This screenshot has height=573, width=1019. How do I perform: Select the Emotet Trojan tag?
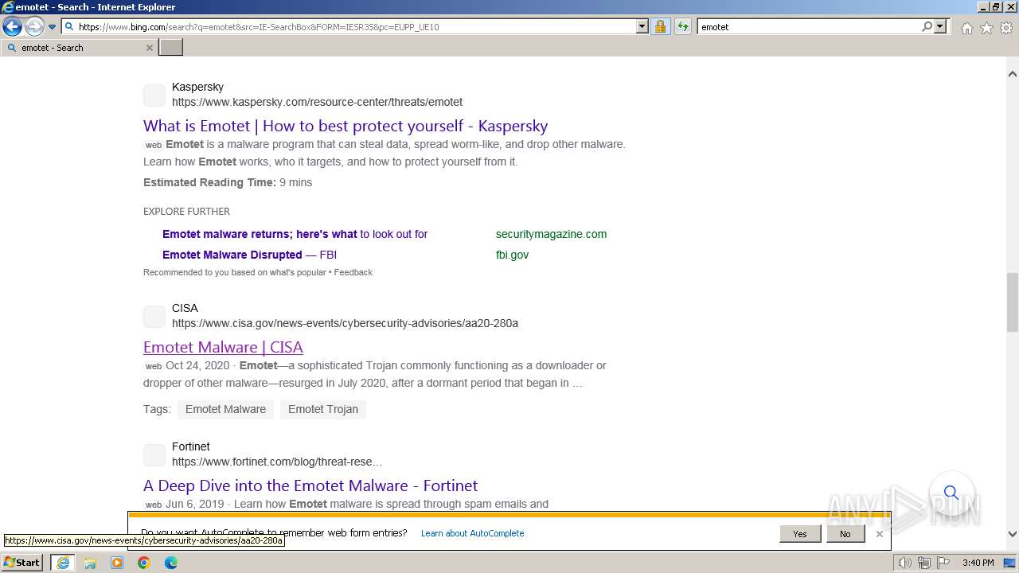[323, 409]
